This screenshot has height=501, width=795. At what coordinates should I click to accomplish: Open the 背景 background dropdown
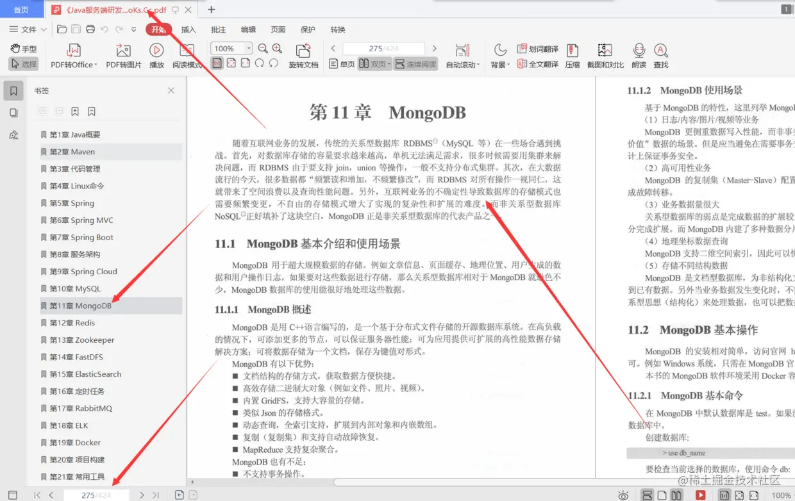tap(500, 56)
